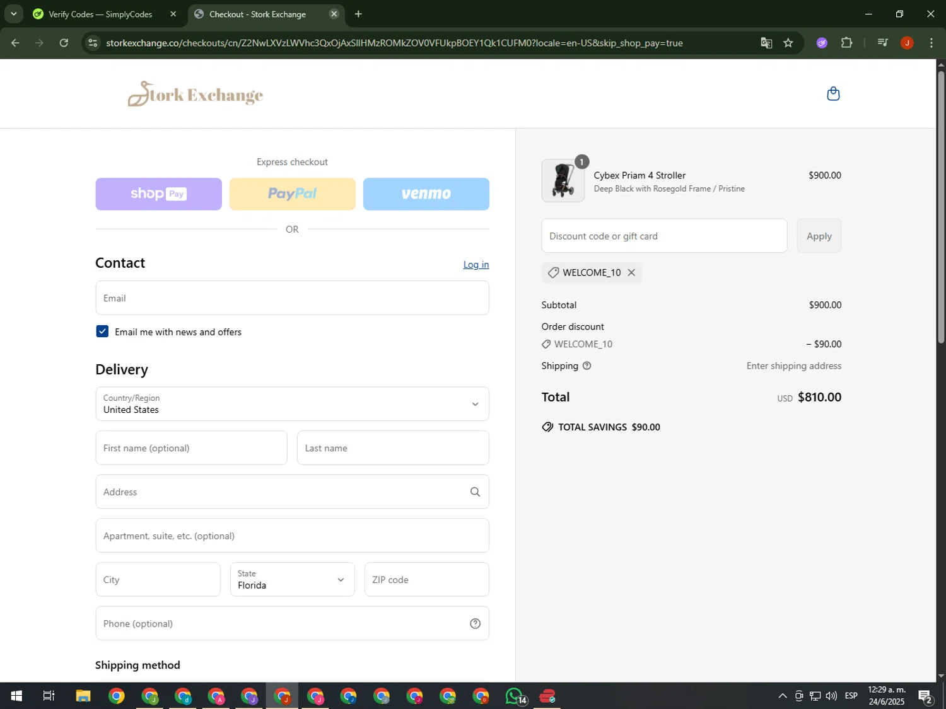This screenshot has height=709, width=946.
Task: Choose PayPal express checkout
Action: pos(292,193)
